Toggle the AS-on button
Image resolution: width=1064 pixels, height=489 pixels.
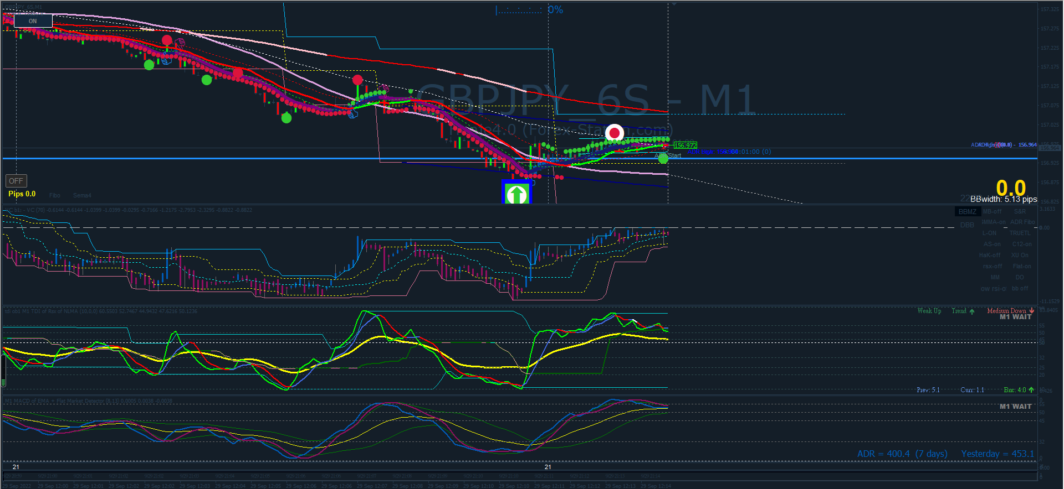click(x=992, y=245)
